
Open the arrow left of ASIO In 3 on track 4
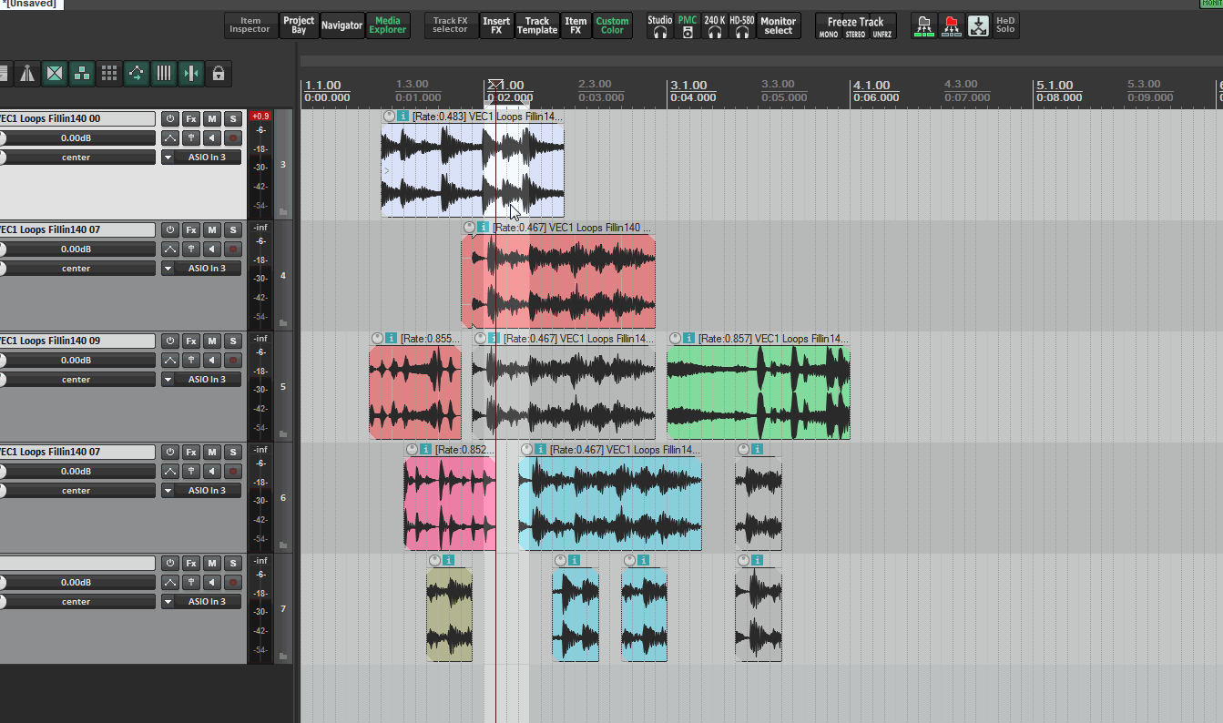click(x=168, y=269)
